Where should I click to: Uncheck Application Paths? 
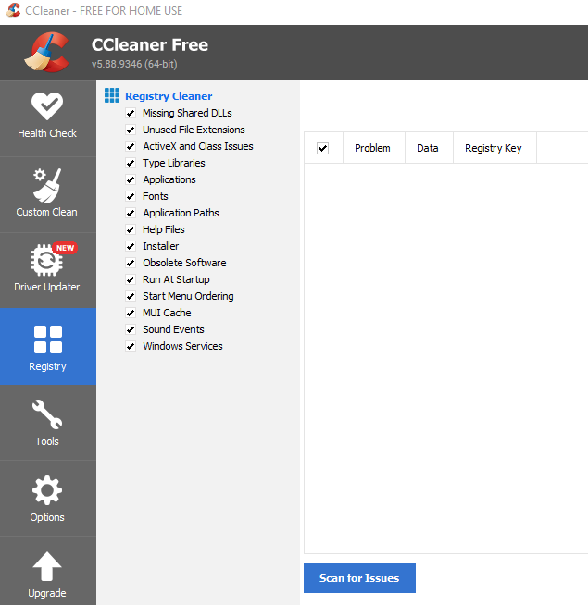pyautogui.click(x=131, y=213)
